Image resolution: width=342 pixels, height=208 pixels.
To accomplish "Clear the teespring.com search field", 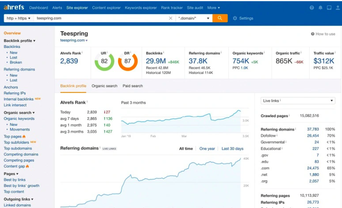I will coord(170,18).
